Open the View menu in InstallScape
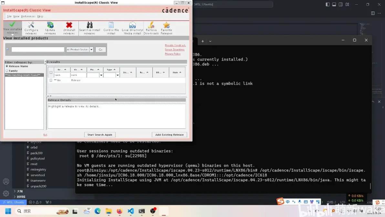Screen dimensions: 385x217 (x=16, y=16)
